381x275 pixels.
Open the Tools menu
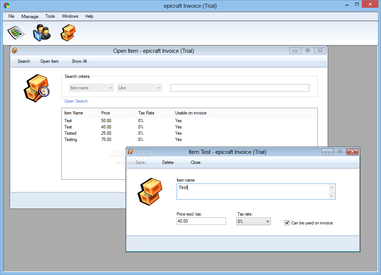tap(50, 16)
